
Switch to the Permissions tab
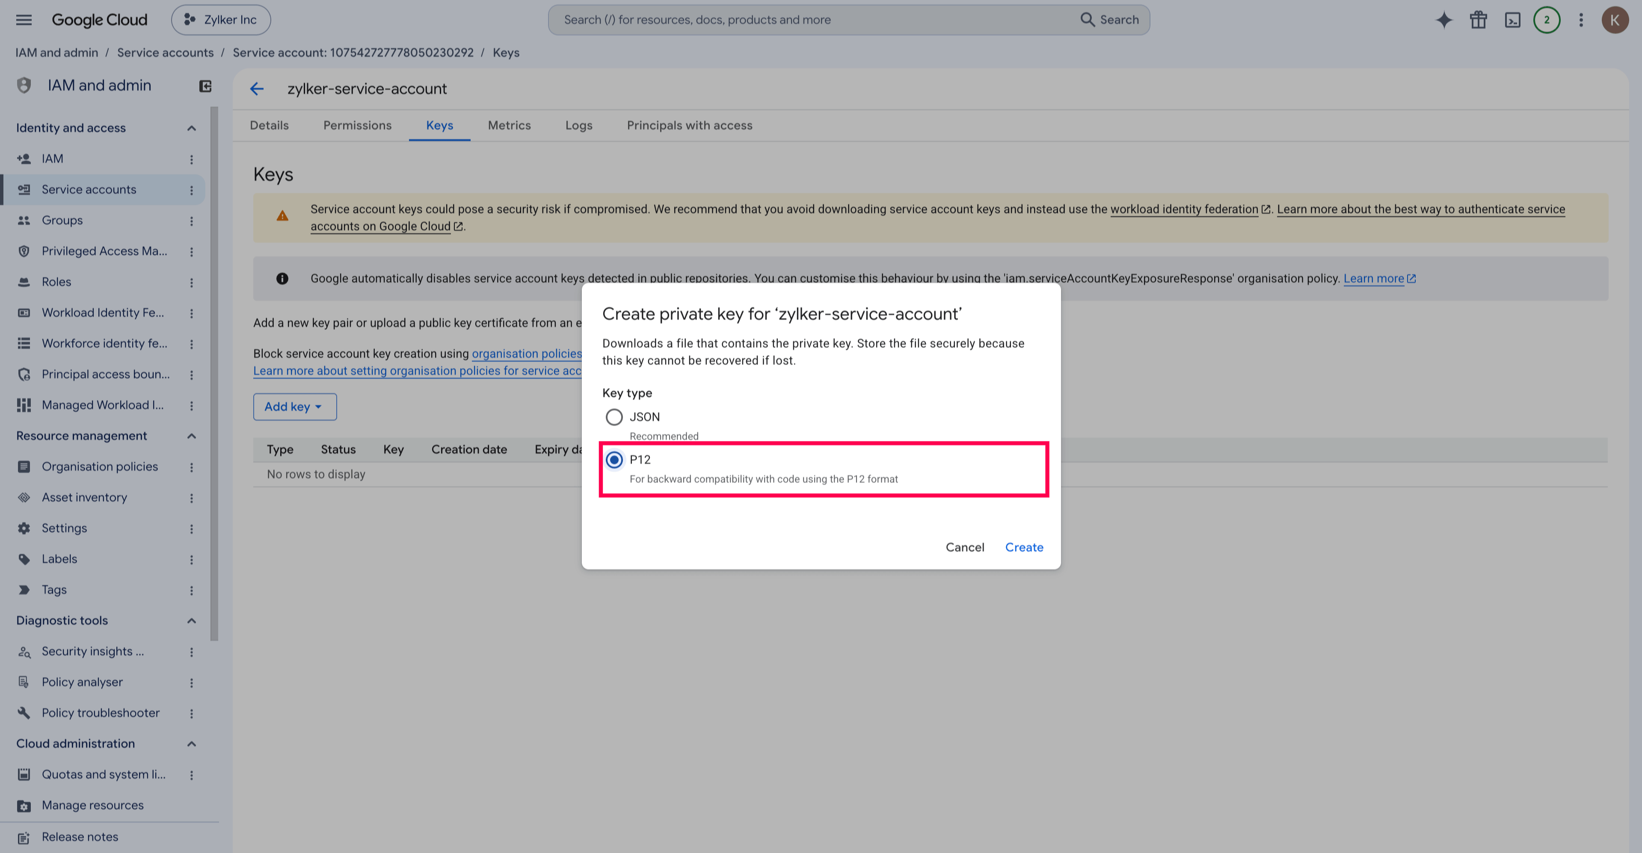357,126
